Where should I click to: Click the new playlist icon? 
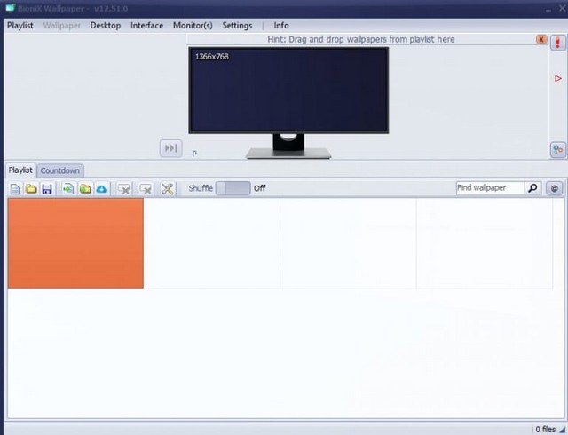click(15, 189)
